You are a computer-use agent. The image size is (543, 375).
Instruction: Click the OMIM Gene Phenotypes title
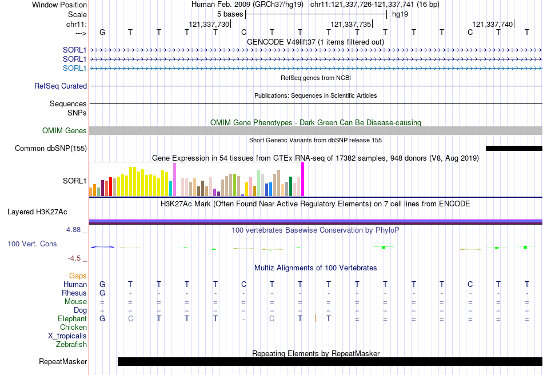pos(316,122)
